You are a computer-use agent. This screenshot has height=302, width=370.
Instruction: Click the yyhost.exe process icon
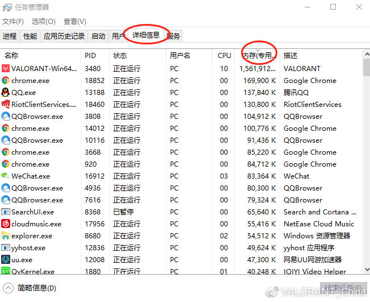coord(6,248)
